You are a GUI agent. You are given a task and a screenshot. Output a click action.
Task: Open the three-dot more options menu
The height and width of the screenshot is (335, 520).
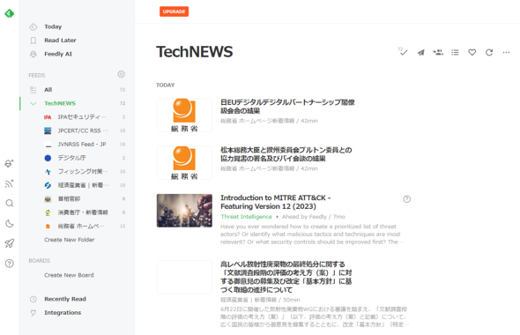pyautogui.click(x=506, y=52)
